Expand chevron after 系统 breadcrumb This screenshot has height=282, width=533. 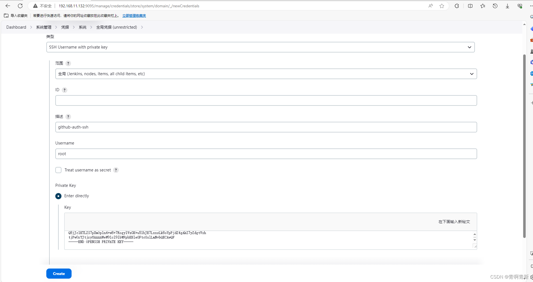(91, 27)
